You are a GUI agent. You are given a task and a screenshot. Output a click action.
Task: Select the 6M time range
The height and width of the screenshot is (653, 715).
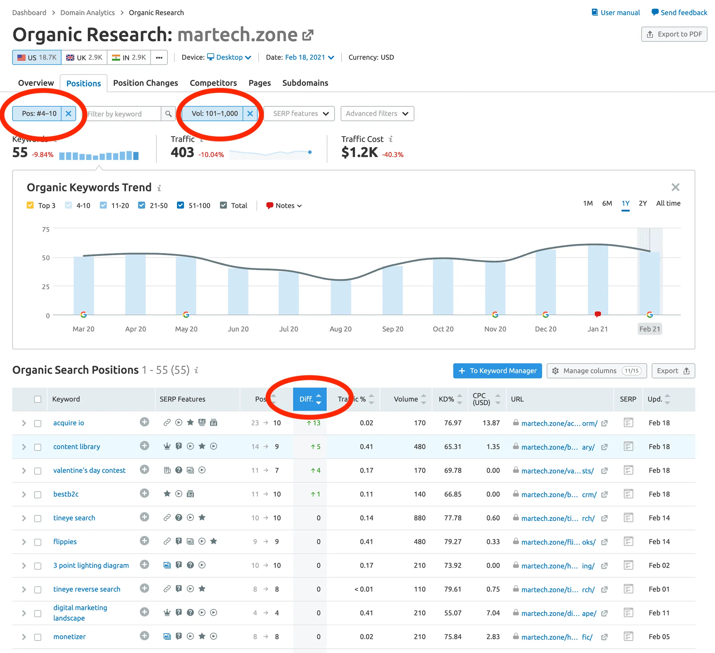(607, 203)
